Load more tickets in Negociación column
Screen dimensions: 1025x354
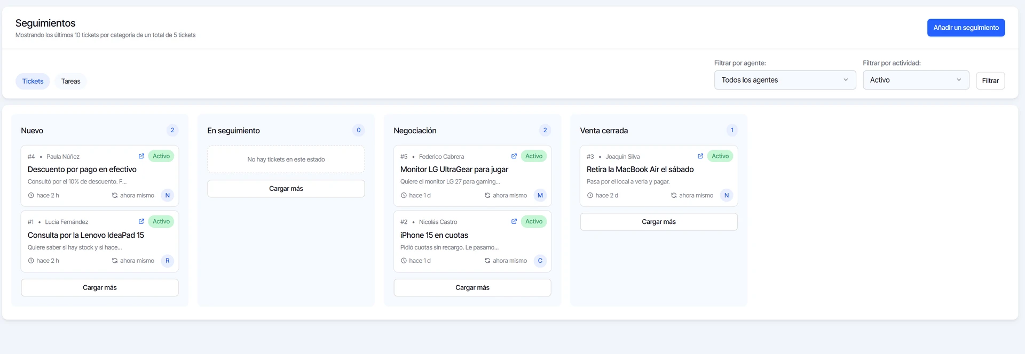tap(472, 287)
